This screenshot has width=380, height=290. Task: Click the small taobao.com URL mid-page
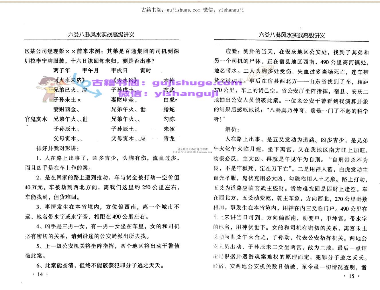coord(193,152)
